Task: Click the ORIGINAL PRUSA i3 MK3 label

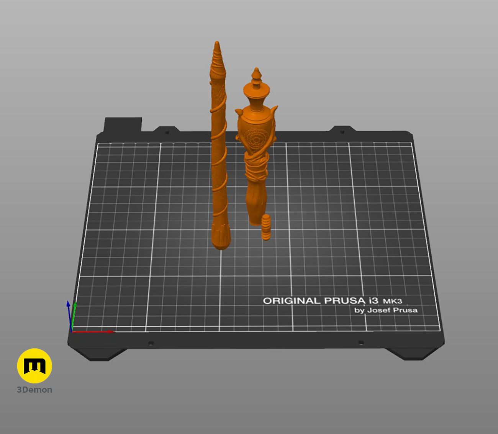Action: (333, 301)
